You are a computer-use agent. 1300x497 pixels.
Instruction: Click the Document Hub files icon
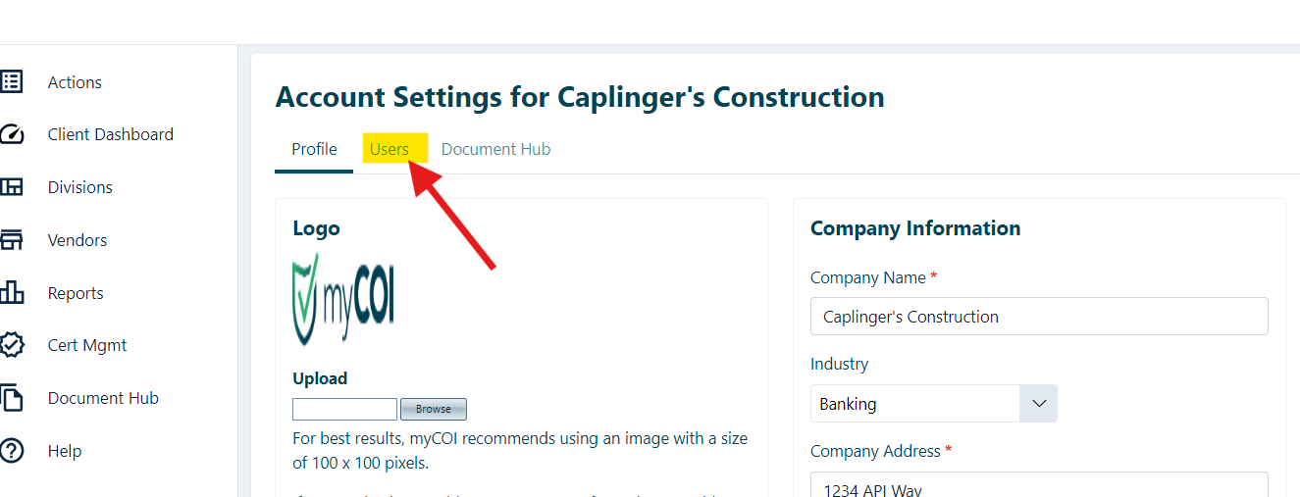click(11, 398)
